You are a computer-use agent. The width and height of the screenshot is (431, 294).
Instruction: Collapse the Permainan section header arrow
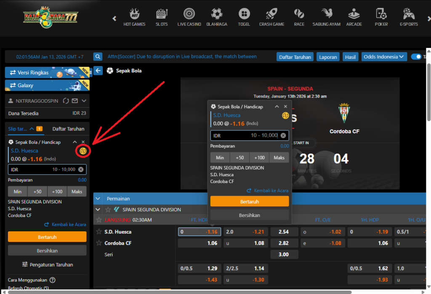point(98,199)
